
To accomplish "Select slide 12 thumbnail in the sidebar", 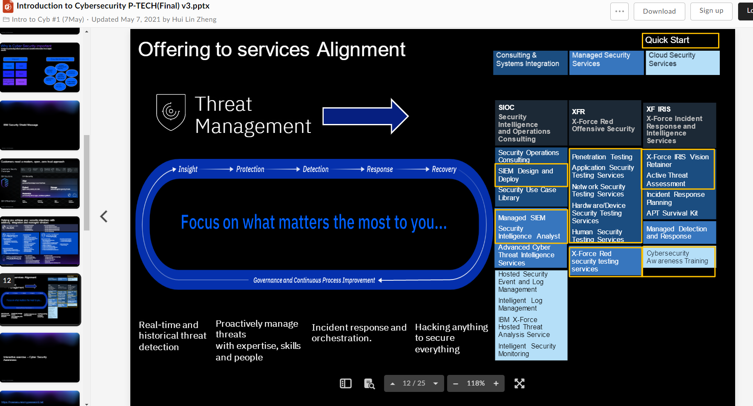I will click(x=40, y=299).
